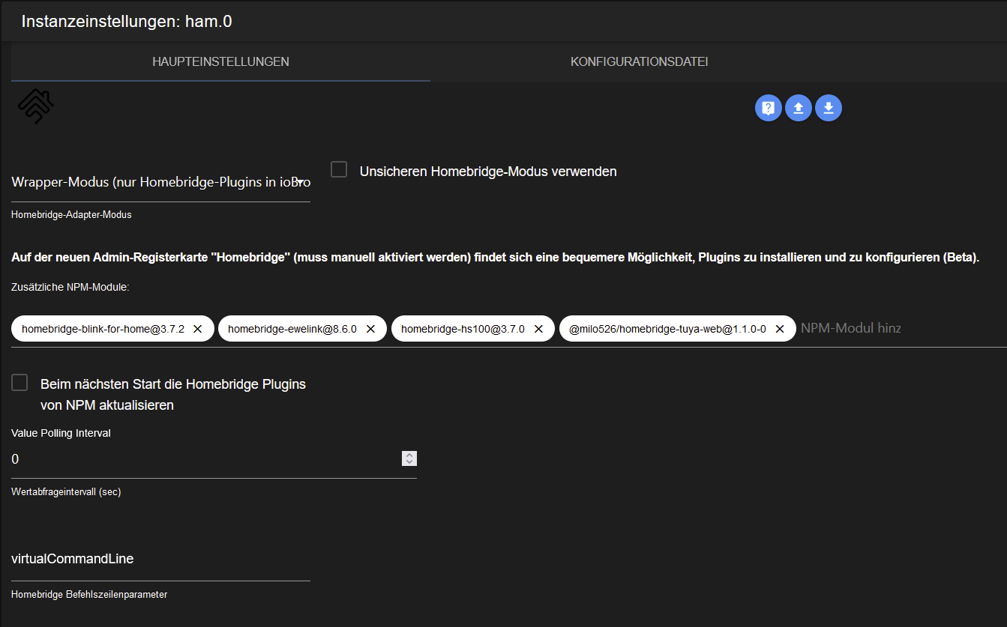Screen dimensions: 1007x627
Task: Switch to the Haupteinstellungen tab
Action: click(x=220, y=61)
